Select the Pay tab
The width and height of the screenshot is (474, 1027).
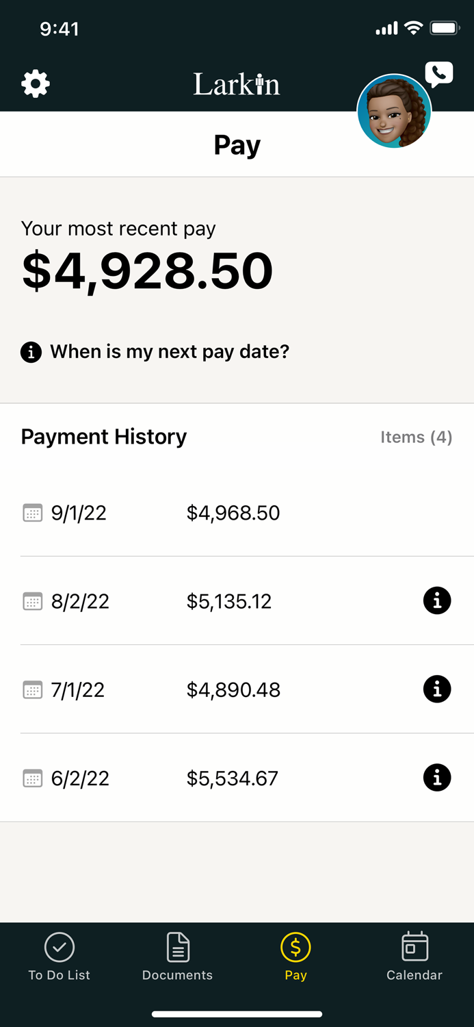tap(295, 956)
